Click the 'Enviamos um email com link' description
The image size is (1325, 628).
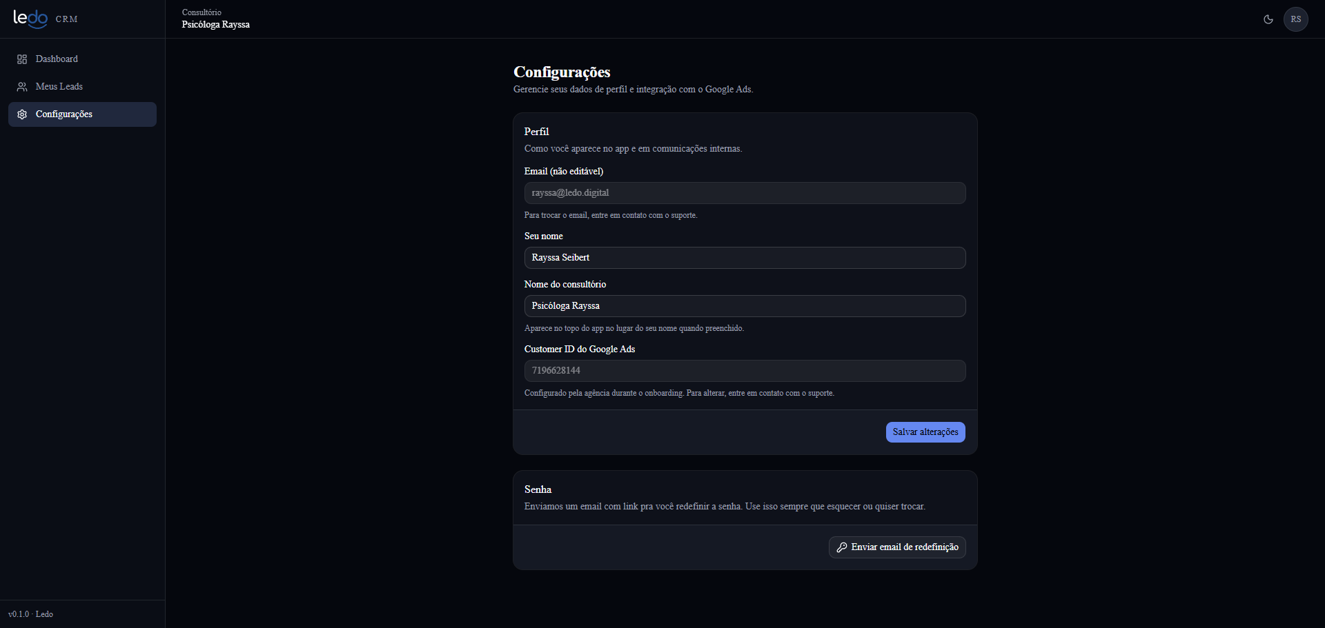point(725,507)
